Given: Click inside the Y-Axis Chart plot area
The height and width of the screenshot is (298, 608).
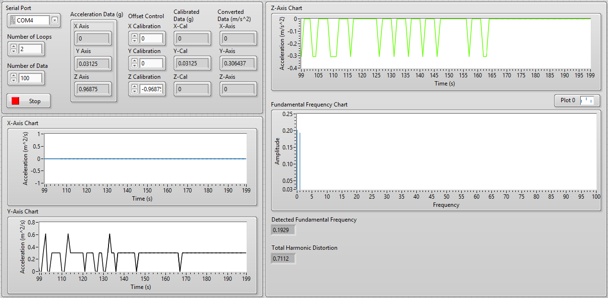Looking at the screenshot, I should 142,247.
